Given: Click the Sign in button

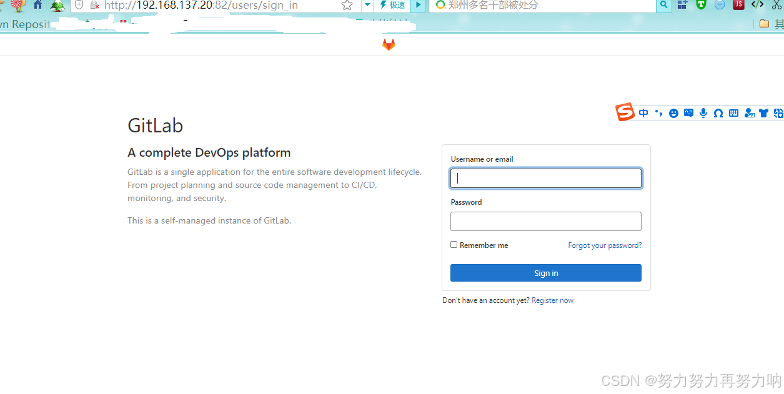Looking at the screenshot, I should coord(546,273).
